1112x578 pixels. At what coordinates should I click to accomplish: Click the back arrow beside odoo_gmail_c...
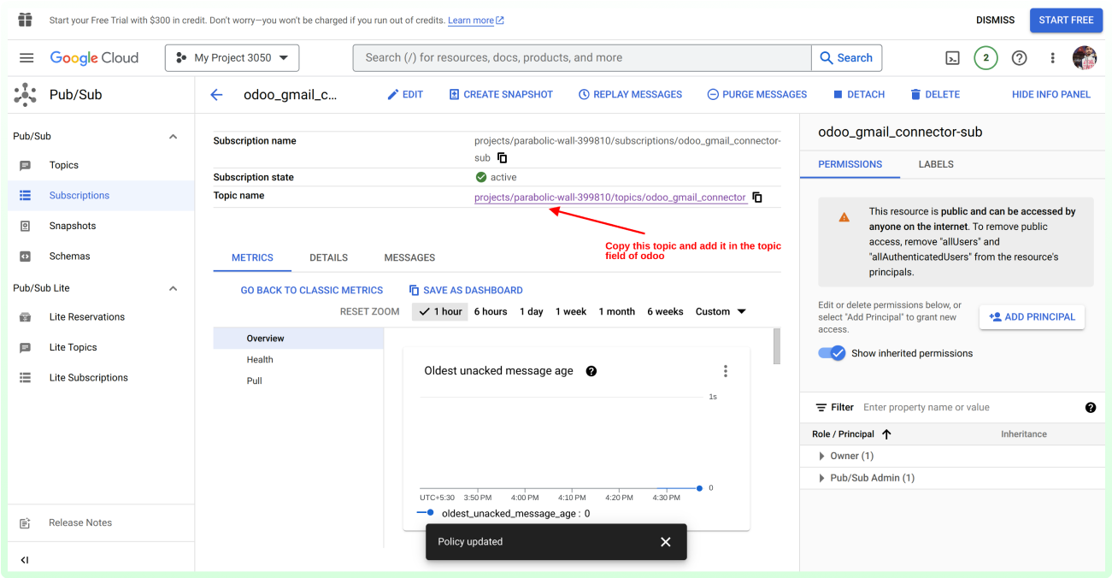pos(216,95)
